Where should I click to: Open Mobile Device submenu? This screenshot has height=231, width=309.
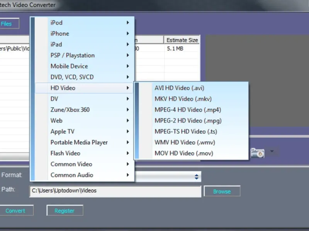pos(85,66)
